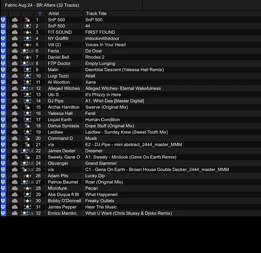The image size is (261, 253).
Task: Click the Dropbox icon on the Yaleesa Hall row
Action: coord(3,113)
